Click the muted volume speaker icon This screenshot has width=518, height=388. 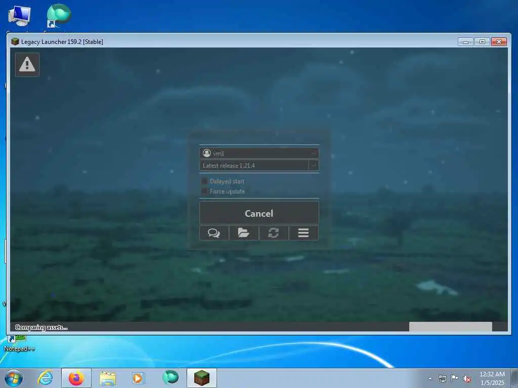click(x=467, y=378)
